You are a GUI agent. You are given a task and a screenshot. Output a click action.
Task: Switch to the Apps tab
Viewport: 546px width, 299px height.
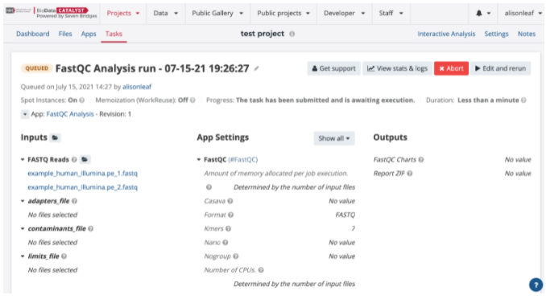click(x=89, y=34)
